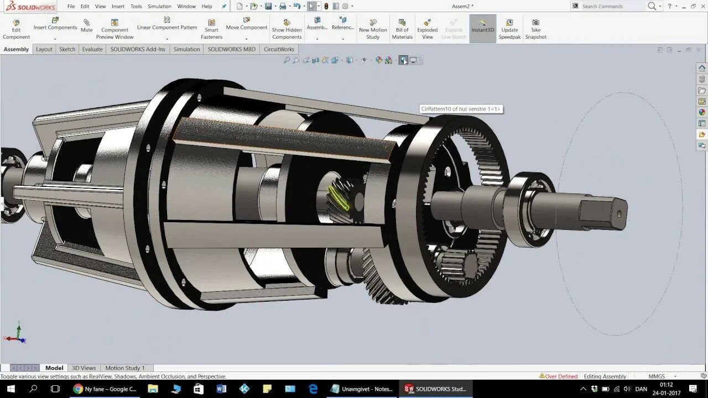Open the Design Library pane

pyautogui.click(x=701, y=80)
